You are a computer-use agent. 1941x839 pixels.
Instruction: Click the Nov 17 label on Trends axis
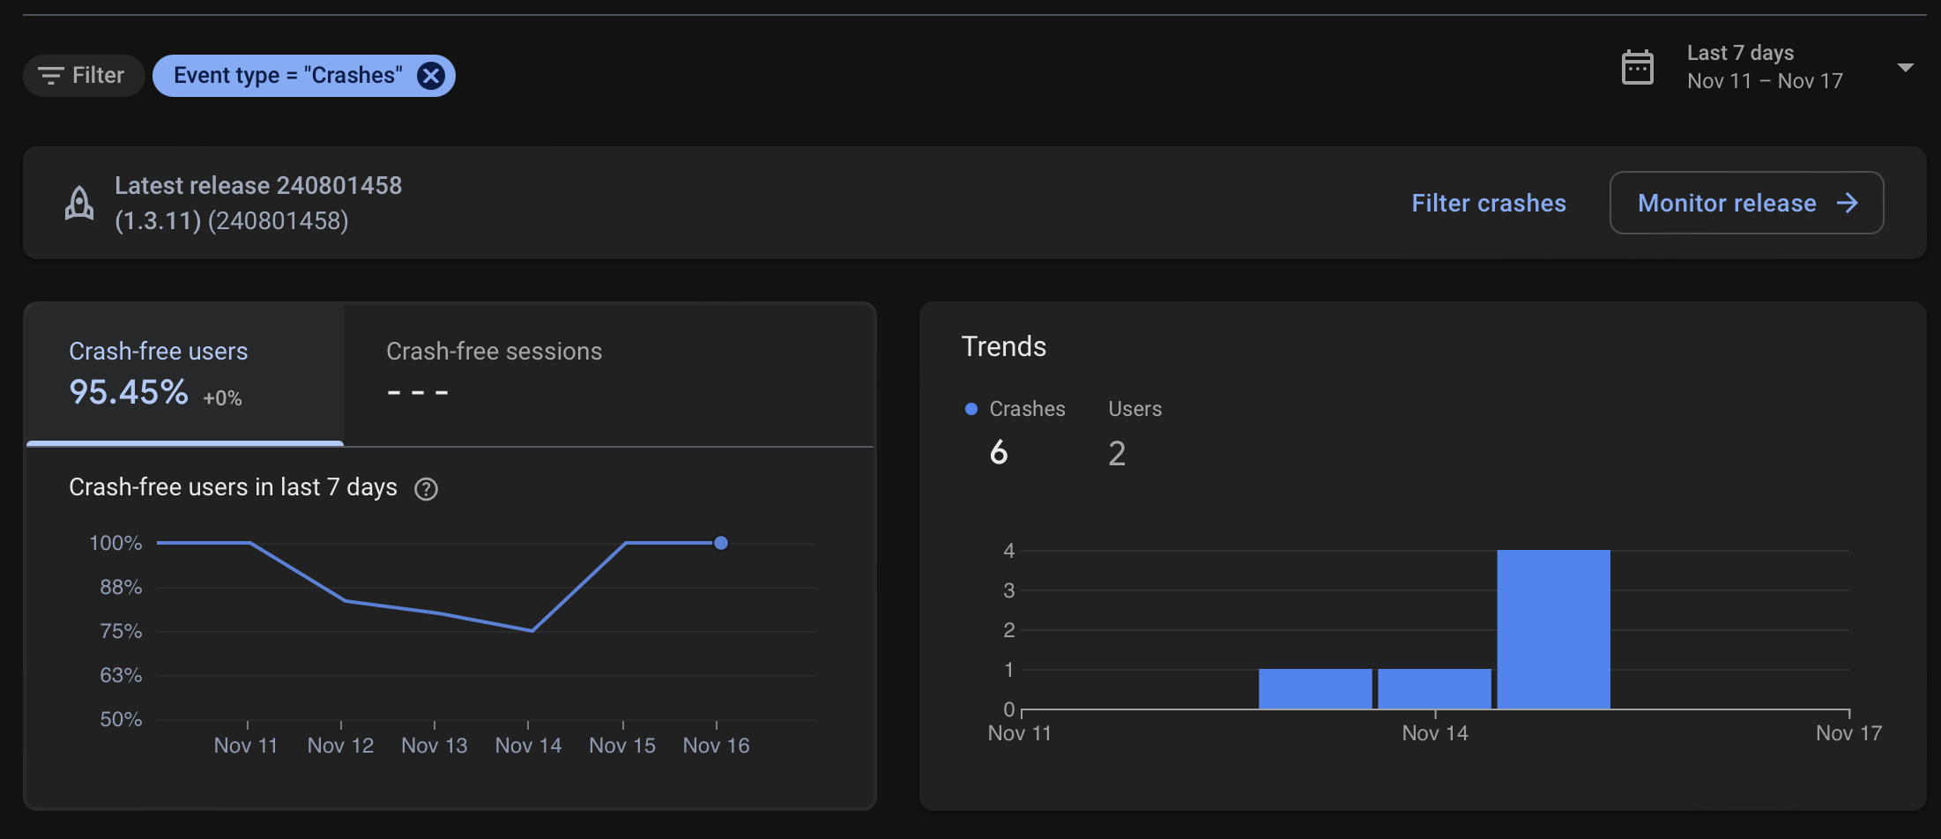point(1848,733)
